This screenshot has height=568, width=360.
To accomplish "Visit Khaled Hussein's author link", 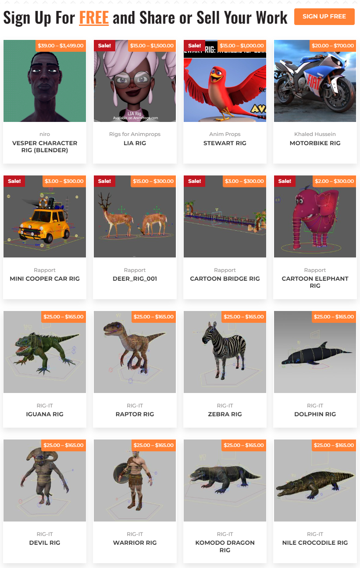I will 315,134.
